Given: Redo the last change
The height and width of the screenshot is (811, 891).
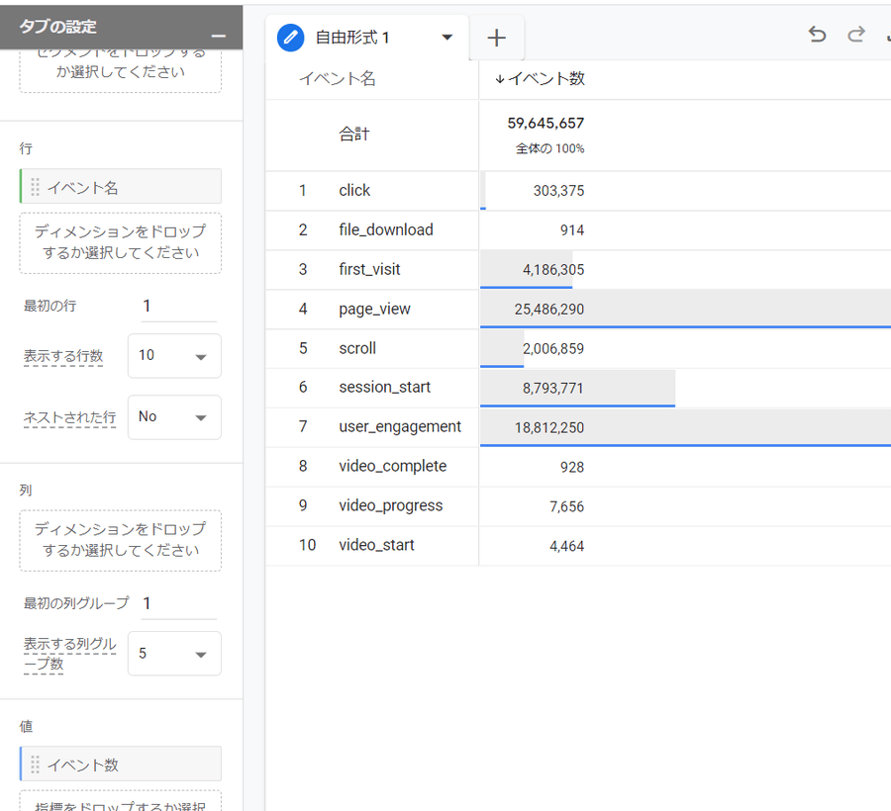Looking at the screenshot, I should point(855,36).
